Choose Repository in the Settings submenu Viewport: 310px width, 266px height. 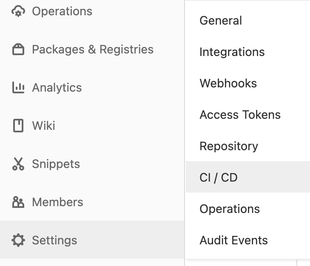tap(229, 146)
